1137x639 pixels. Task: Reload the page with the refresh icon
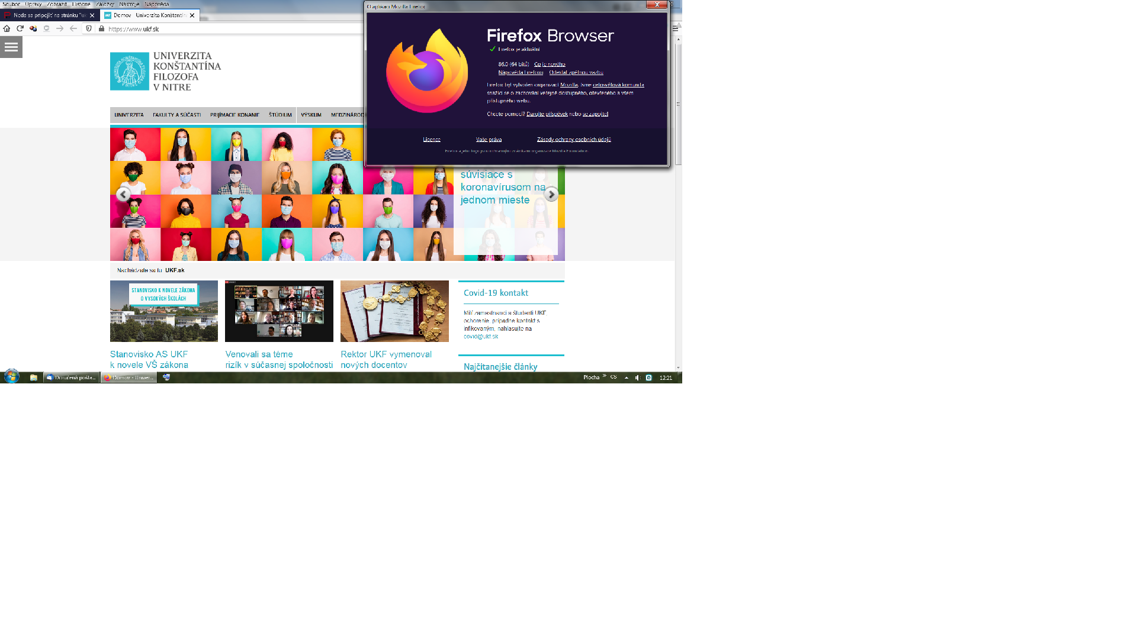point(20,28)
